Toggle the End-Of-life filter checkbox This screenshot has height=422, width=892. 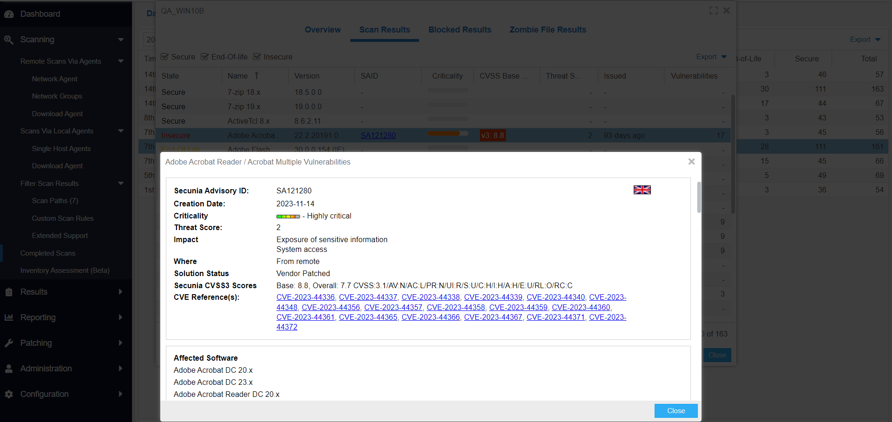point(204,57)
